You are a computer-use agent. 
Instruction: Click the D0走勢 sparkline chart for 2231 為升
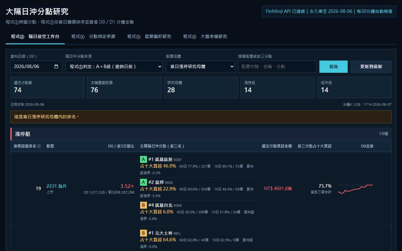click(x=355, y=189)
